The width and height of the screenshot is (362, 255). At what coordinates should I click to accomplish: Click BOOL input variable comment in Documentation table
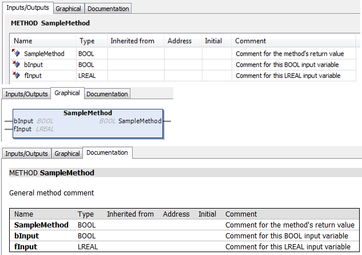tap(287, 236)
